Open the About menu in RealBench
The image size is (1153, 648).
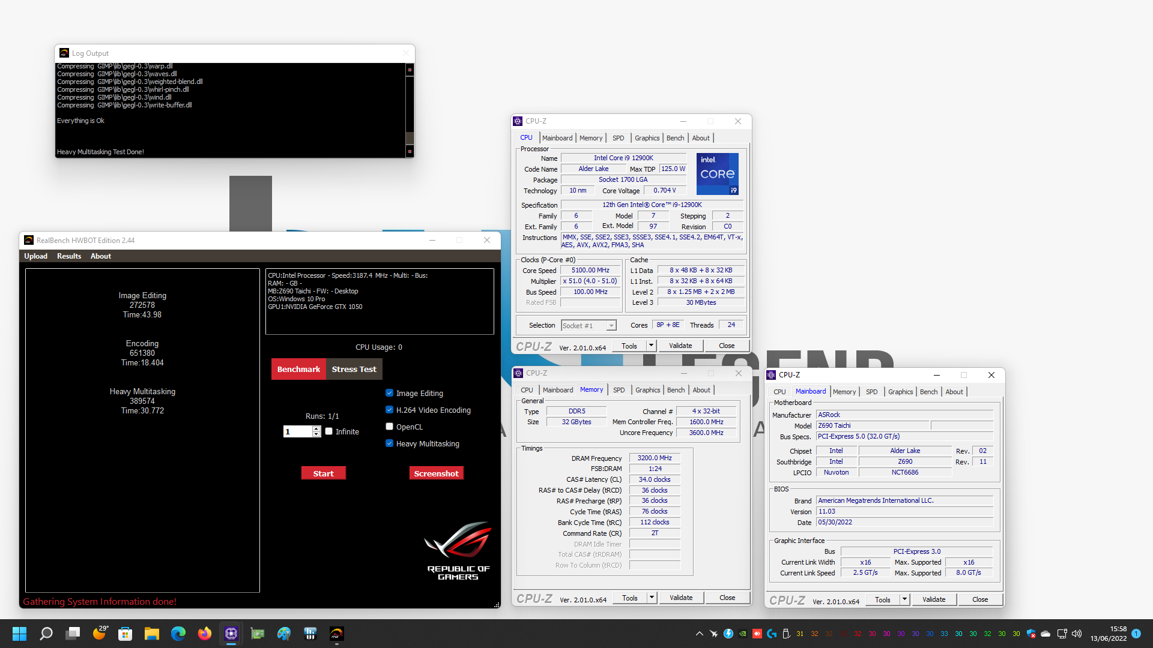101,256
